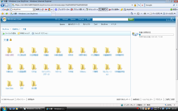The height and width of the screenshot is (111, 178).
Task: Click the add files icon in folder toolbar
Action: coord(3,33)
